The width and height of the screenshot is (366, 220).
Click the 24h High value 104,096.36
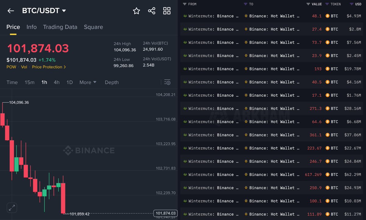125,50
